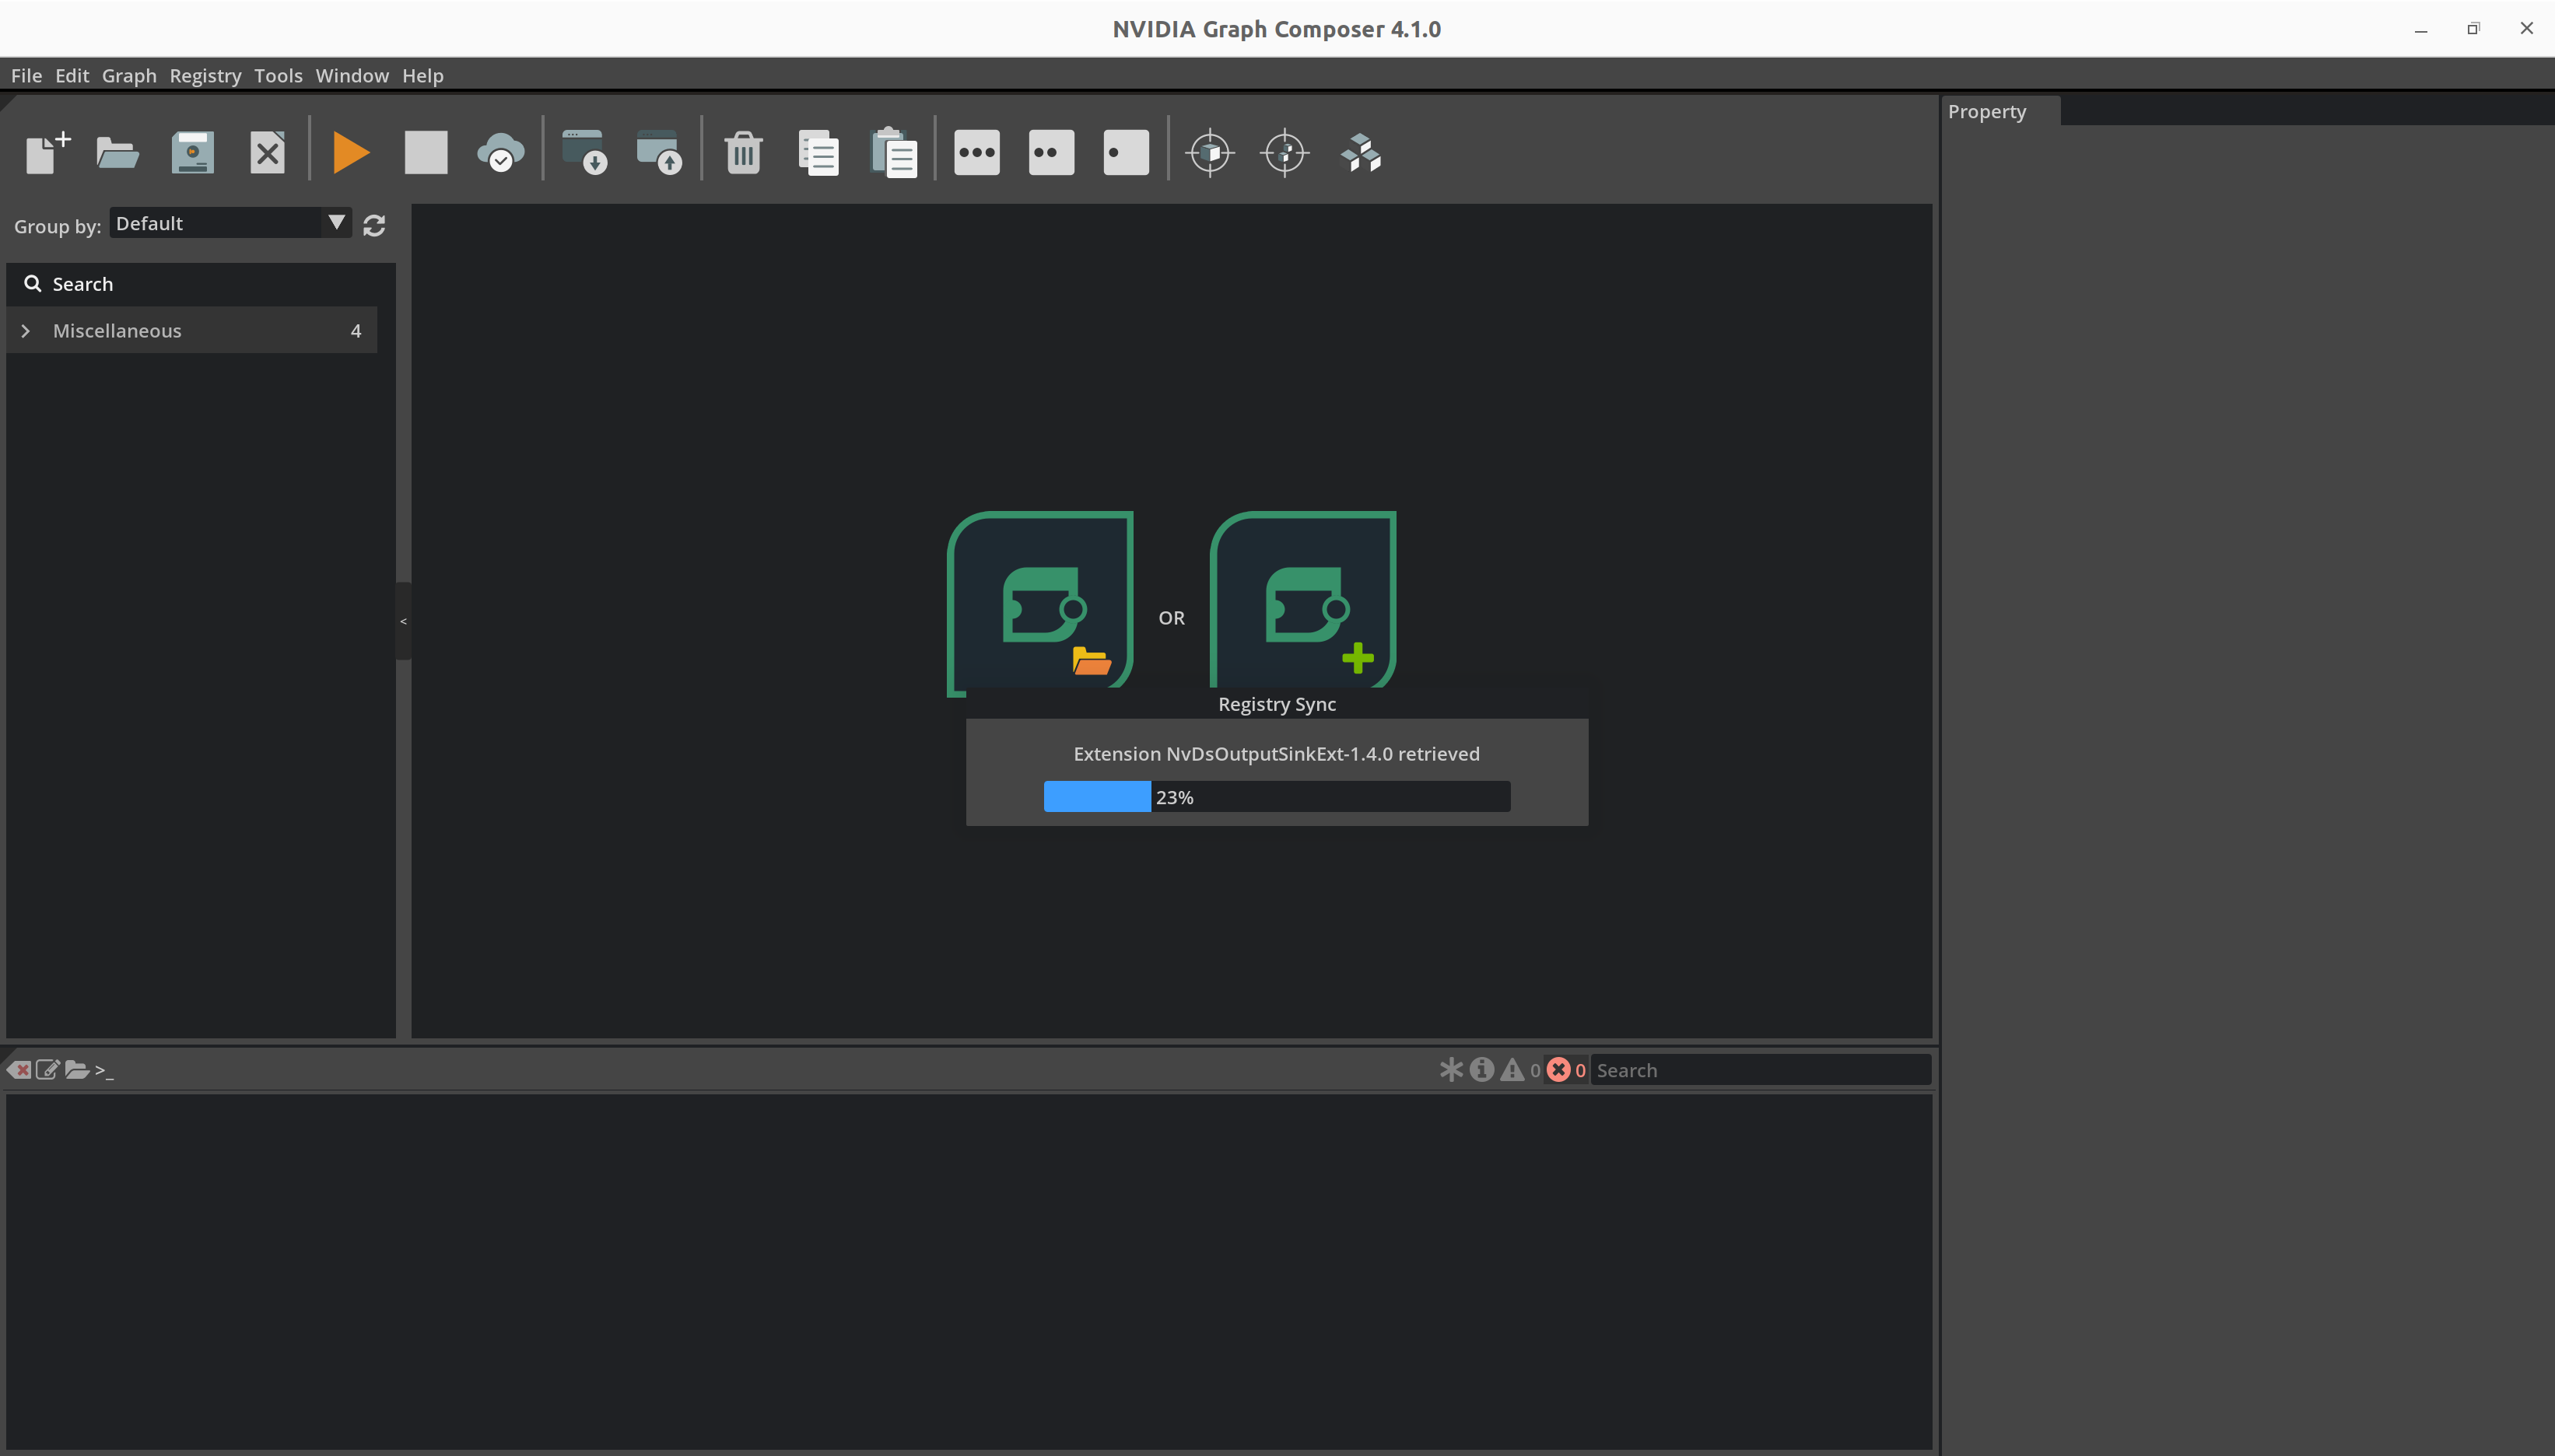Click the Validate graph checkmark icon
Screen dimensions: 2555x1456
(x=503, y=152)
